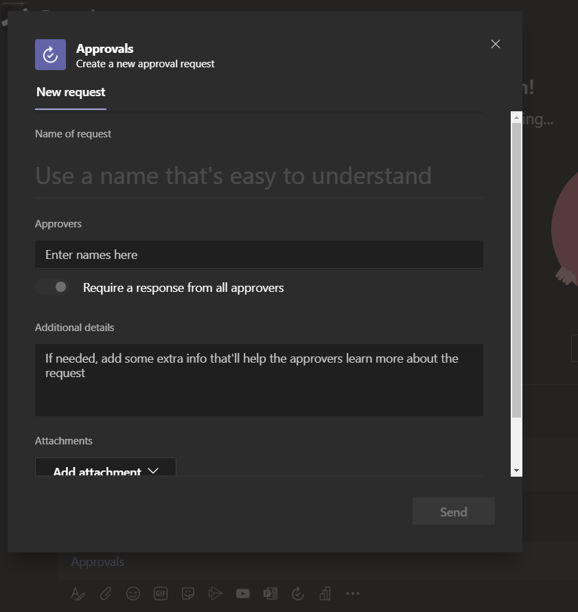Click the paperclip attach file icon
This screenshot has width=578, height=612.
[x=106, y=593]
